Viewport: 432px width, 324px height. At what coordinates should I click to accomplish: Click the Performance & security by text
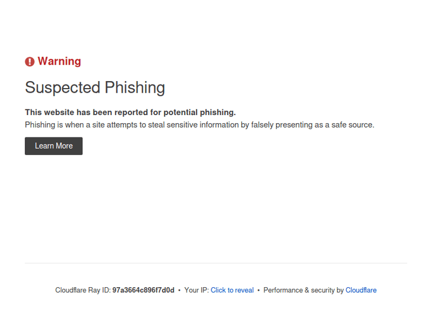(x=304, y=290)
